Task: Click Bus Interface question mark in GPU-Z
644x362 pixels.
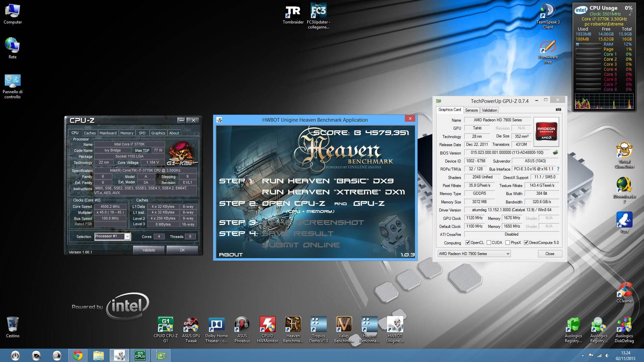Action: [558, 169]
